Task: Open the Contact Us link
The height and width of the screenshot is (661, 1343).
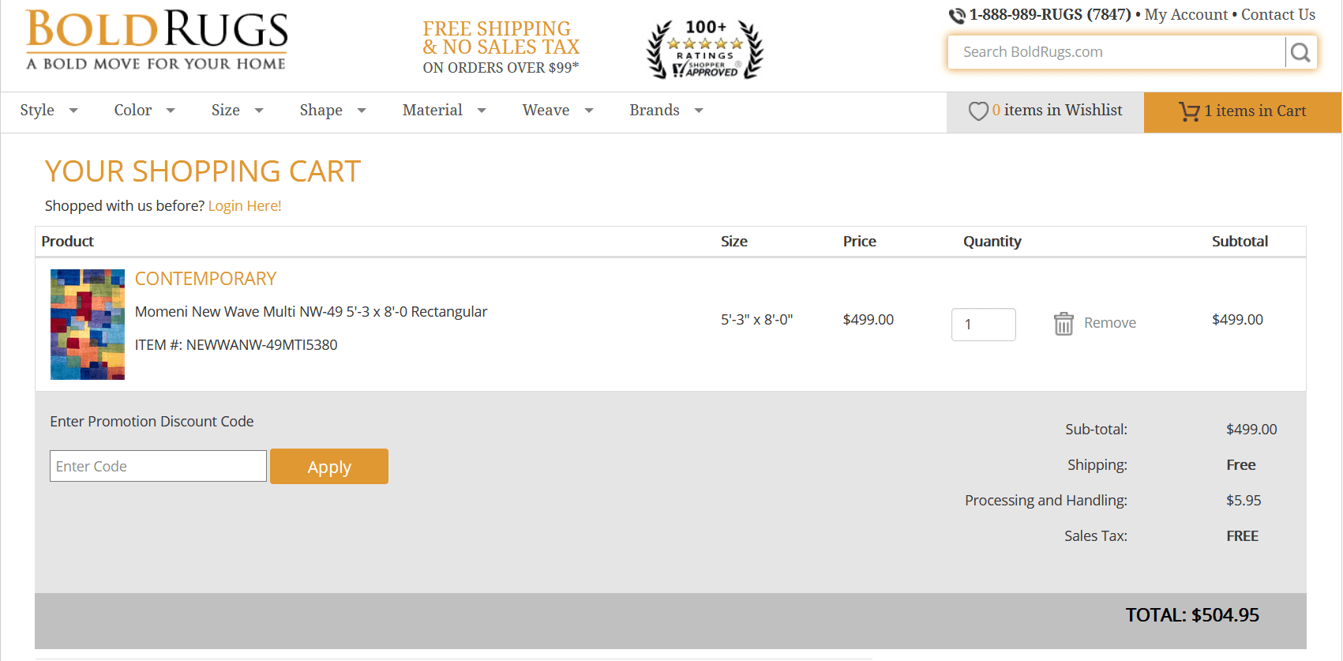Action: click(1278, 15)
